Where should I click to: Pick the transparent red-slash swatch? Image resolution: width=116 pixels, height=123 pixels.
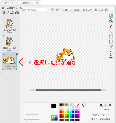point(78,105)
